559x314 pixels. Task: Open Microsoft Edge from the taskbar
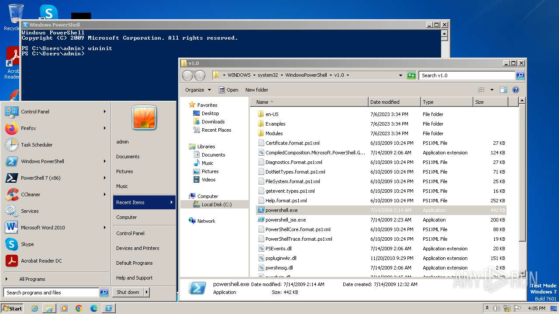(x=94, y=308)
